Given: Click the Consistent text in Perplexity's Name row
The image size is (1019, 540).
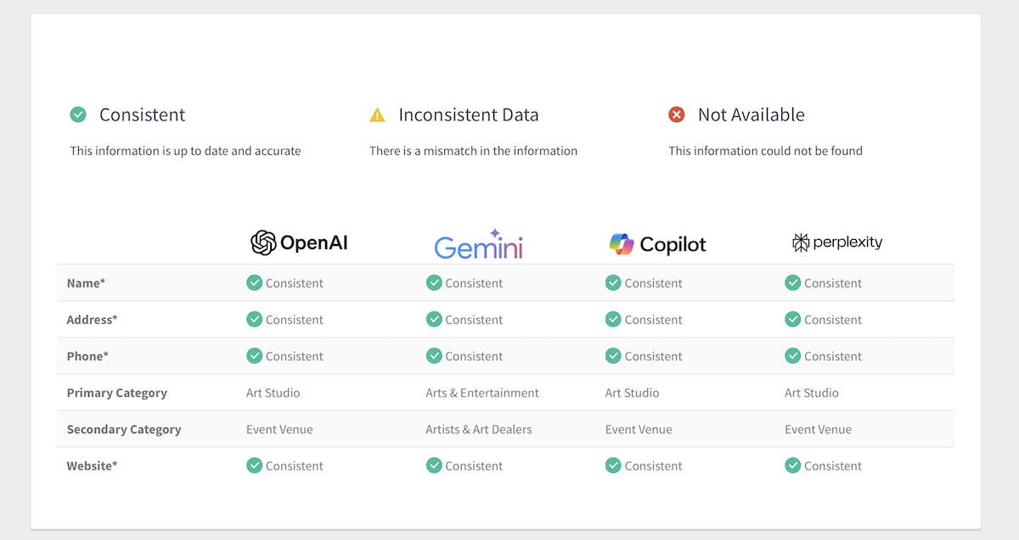Looking at the screenshot, I should coord(833,283).
